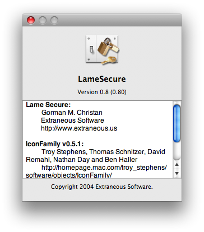Click the LameSecure application title text

[102, 79]
